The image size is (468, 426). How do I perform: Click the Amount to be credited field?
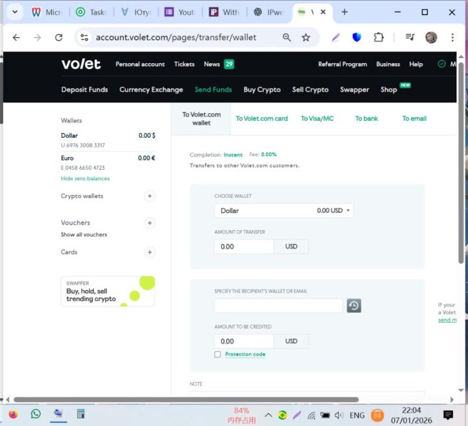pyautogui.click(x=244, y=341)
